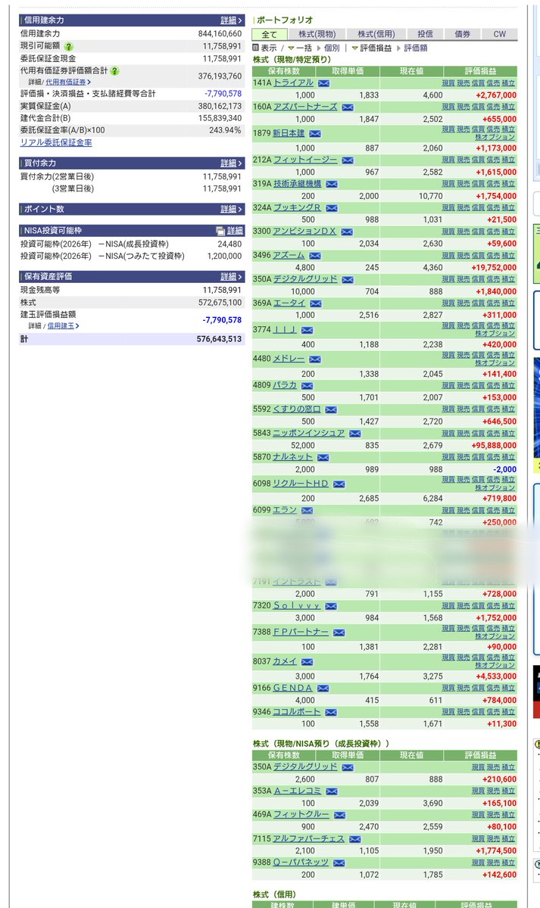540x908 pixels.
Task: Open the トライアル stock link
Action: pos(293,83)
